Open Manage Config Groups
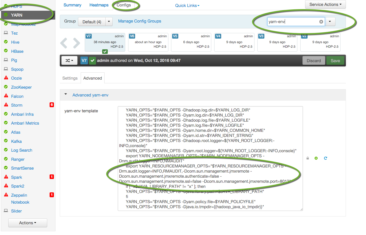This screenshot has height=235, width=366. pyautogui.click(x=139, y=21)
